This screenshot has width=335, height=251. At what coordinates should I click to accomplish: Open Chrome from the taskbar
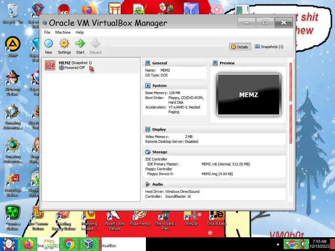(69, 244)
